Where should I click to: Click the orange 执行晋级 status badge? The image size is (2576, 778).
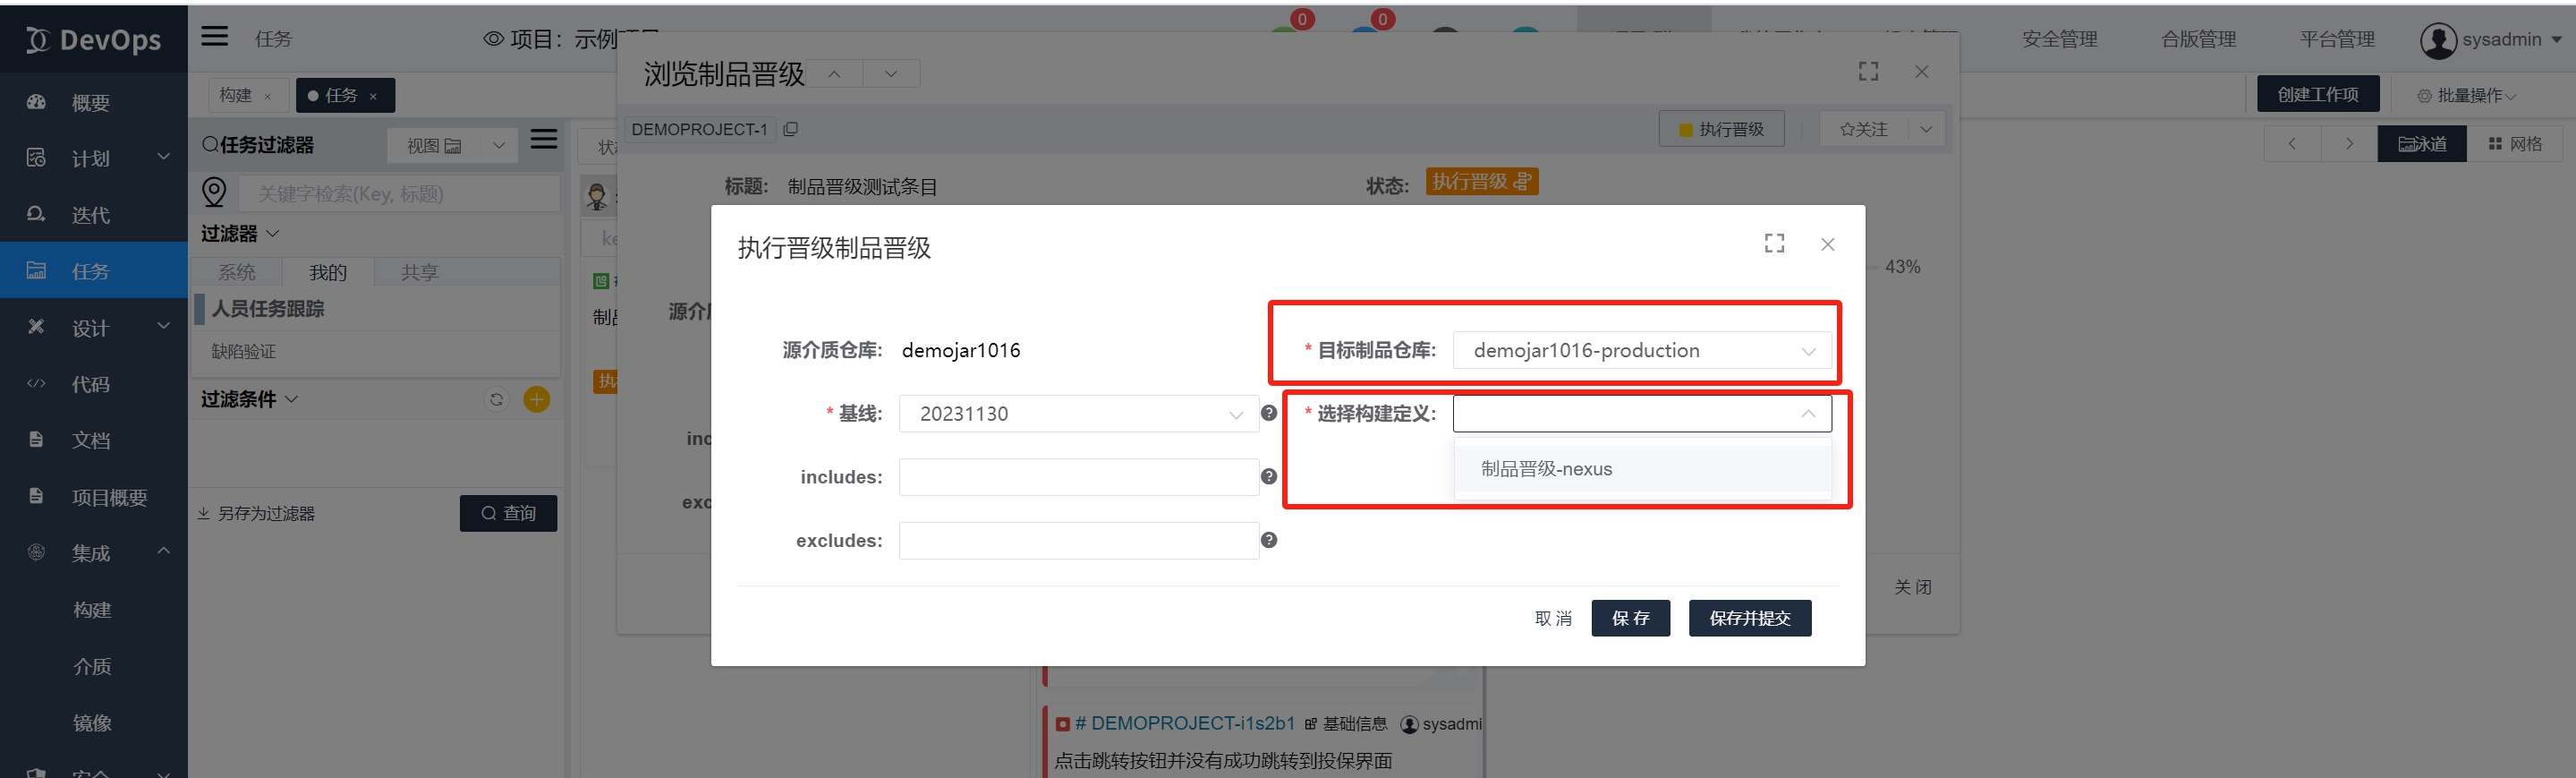(x=1480, y=182)
